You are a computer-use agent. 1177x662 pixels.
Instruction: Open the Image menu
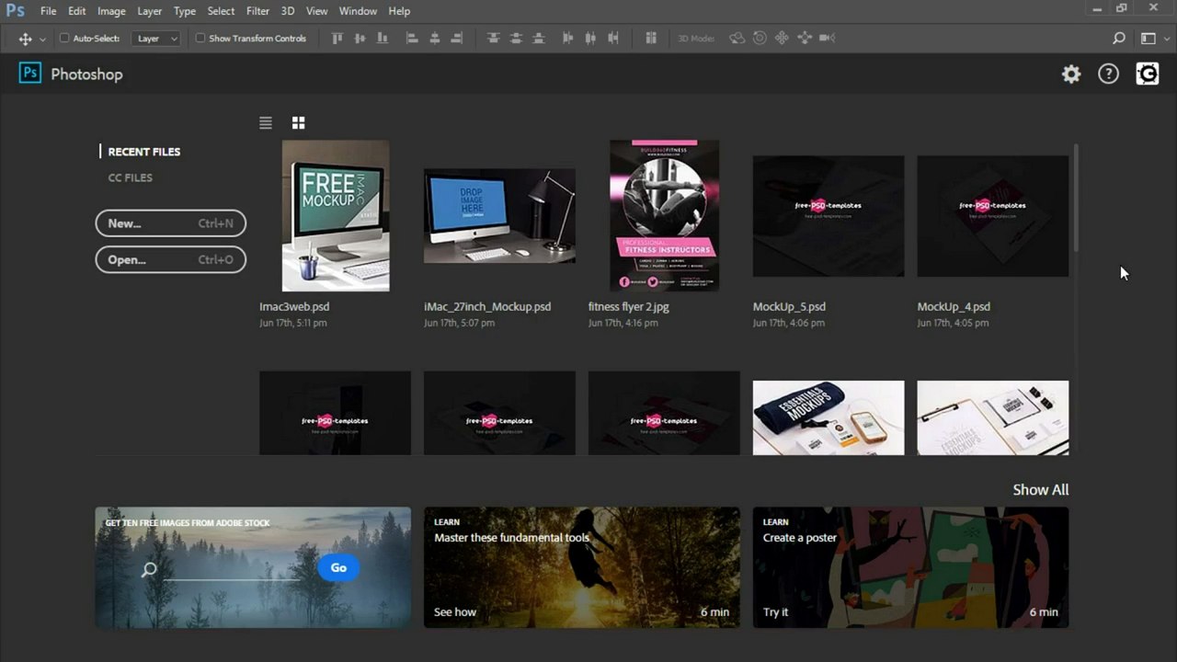click(x=111, y=11)
